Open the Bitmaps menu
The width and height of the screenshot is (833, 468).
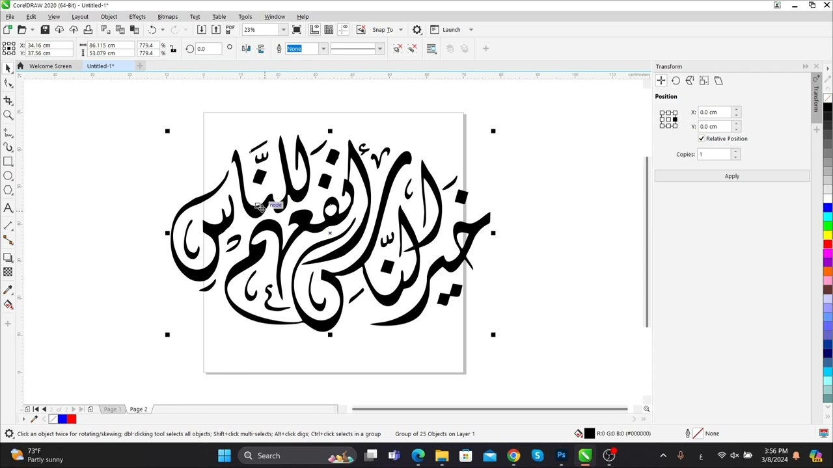point(167,16)
